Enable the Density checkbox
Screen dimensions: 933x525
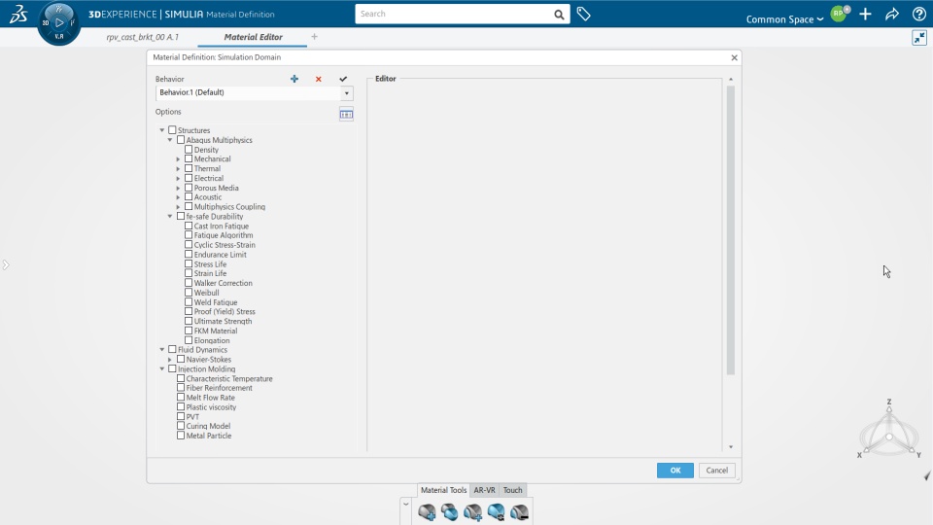(189, 150)
